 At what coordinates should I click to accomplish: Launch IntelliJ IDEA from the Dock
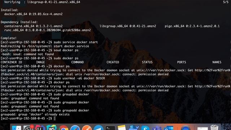pyautogui.click(x=40, y=128)
